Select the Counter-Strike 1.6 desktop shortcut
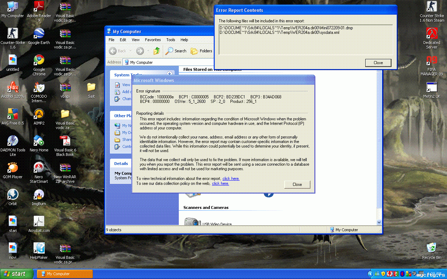 (x=13, y=39)
